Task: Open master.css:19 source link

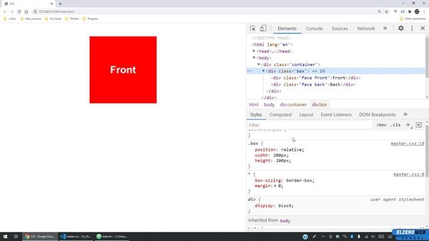Action: click(x=408, y=143)
